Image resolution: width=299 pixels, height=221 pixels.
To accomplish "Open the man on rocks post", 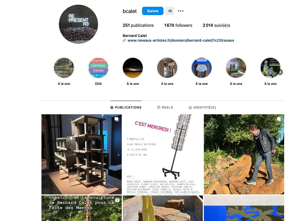I will point(244,154).
